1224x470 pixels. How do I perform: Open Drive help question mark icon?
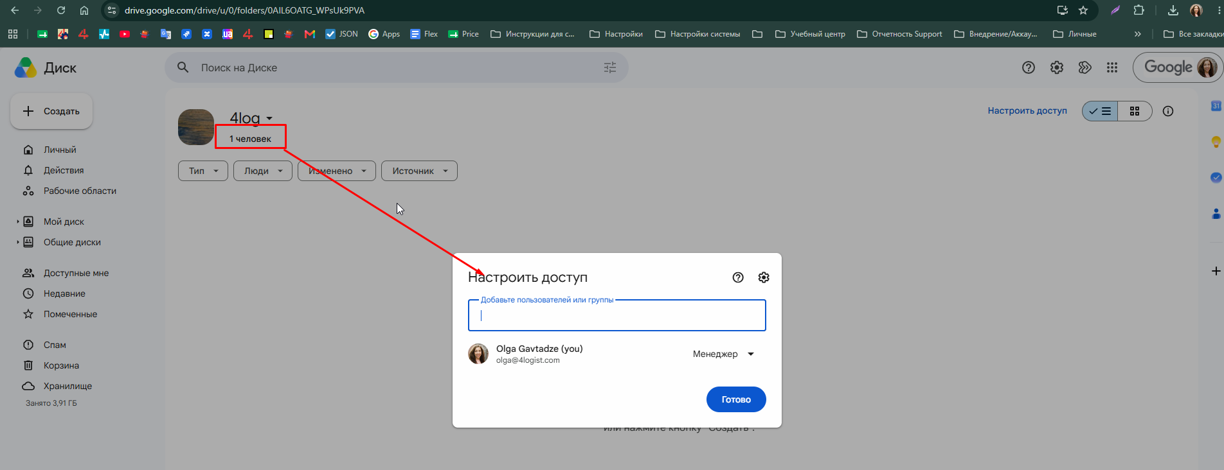click(x=1029, y=67)
